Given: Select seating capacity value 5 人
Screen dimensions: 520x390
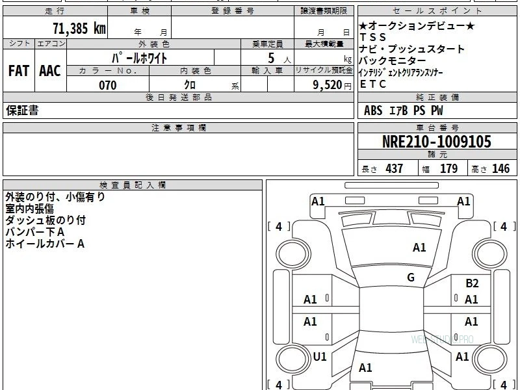Looking at the screenshot, I should point(279,58).
